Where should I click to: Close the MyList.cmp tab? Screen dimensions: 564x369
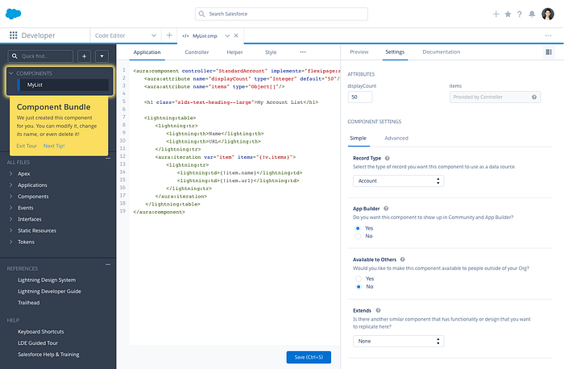coord(236,35)
